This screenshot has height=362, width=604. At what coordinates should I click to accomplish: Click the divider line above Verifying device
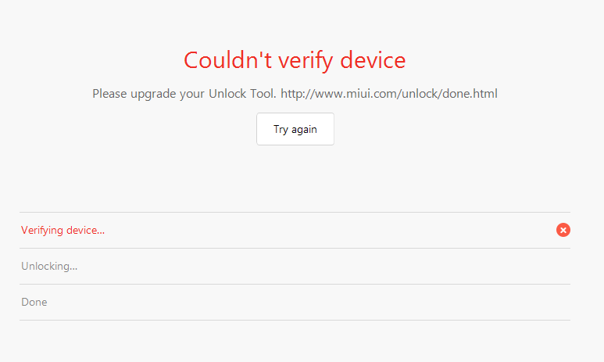[x=295, y=212]
